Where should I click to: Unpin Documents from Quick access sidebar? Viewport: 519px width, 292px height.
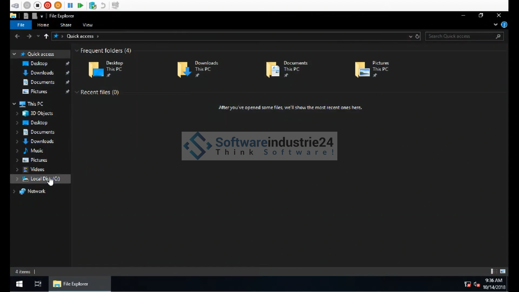click(x=68, y=82)
